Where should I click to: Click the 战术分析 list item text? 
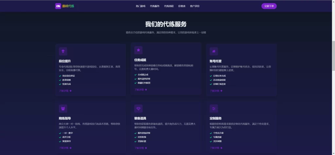(x=67, y=137)
